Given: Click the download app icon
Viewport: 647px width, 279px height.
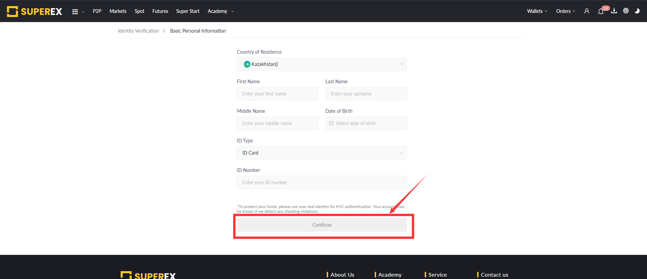Looking at the screenshot, I should [x=614, y=11].
